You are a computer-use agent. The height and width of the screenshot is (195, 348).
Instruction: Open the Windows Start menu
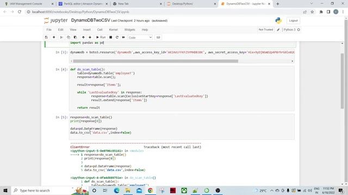pos(5,190)
